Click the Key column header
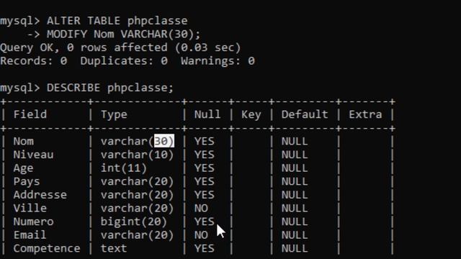 click(x=251, y=115)
